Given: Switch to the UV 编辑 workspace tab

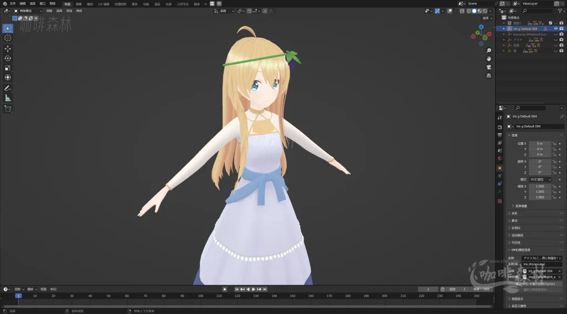Looking at the screenshot, I should click(x=104, y=4).
